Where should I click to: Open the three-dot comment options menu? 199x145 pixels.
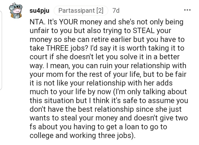tap(187, 11)
